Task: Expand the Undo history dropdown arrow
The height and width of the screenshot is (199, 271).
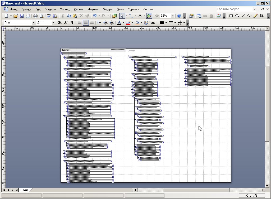Action: 99,16
